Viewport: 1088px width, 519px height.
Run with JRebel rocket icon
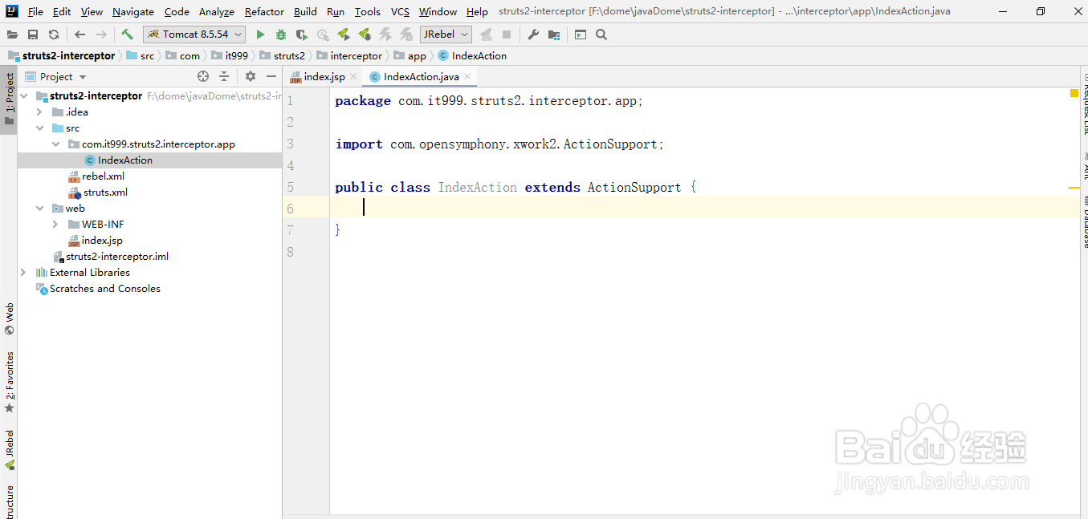(x=344, y=34)
